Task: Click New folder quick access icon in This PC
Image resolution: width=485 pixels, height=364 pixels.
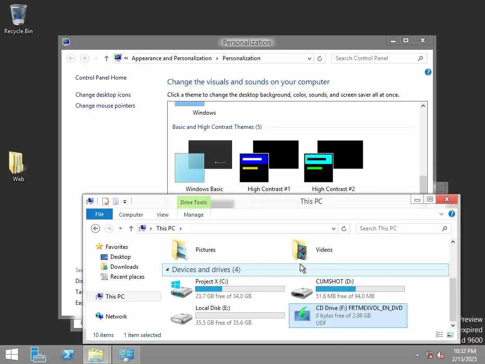Action: pos(116,201)
